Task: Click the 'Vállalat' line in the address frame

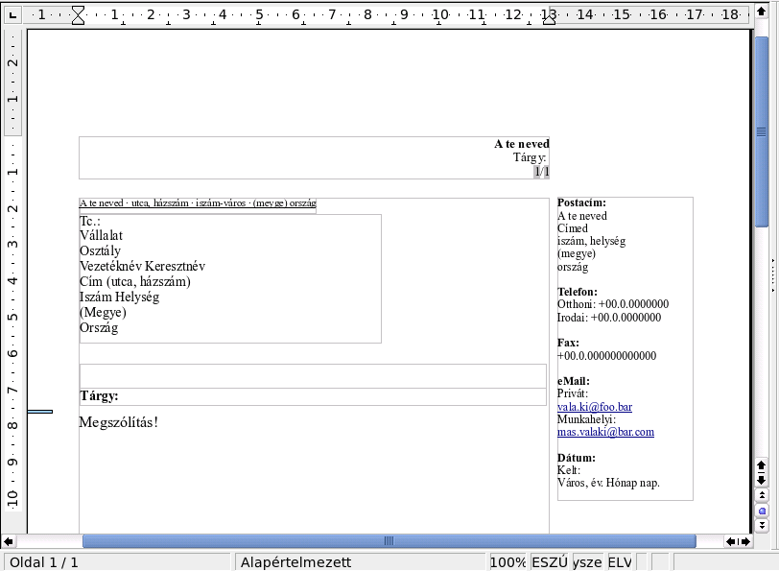Action: pos(102,235)
